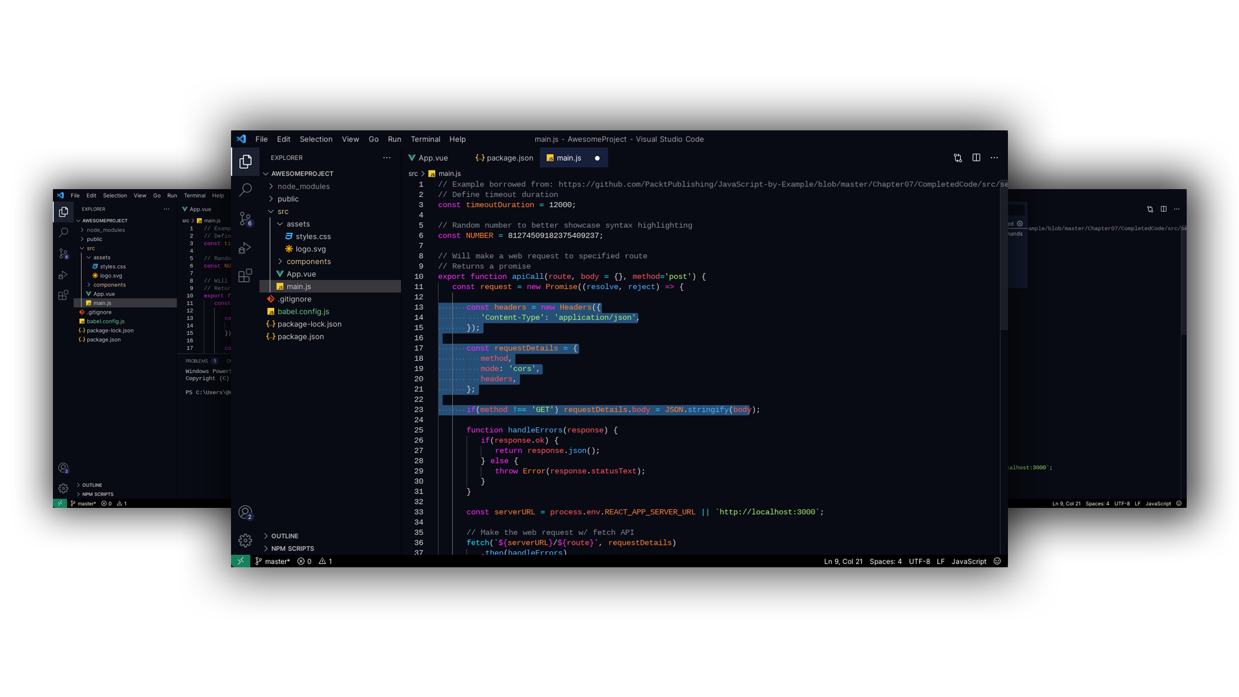Screen dimensions: 1239x697
Task: Toggle the warning indicator in status bar
Action: pos(328,561)
